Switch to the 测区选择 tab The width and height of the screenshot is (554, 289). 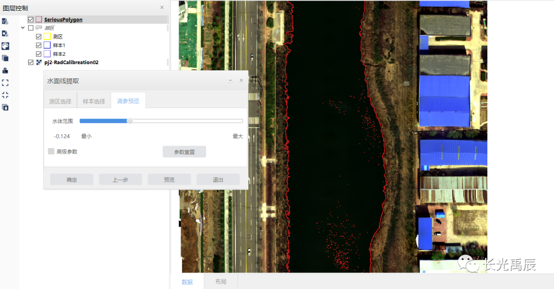[60, 101]
